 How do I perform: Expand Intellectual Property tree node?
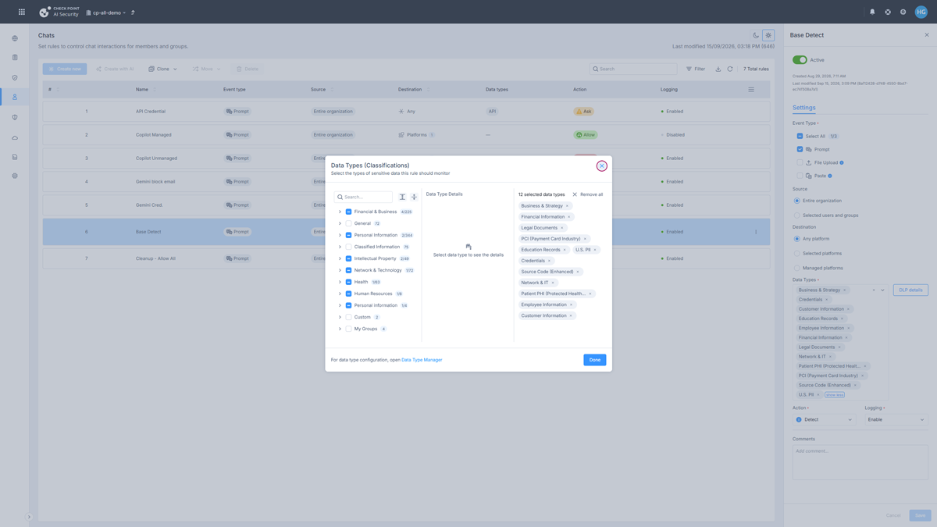[x=340, y=258]
